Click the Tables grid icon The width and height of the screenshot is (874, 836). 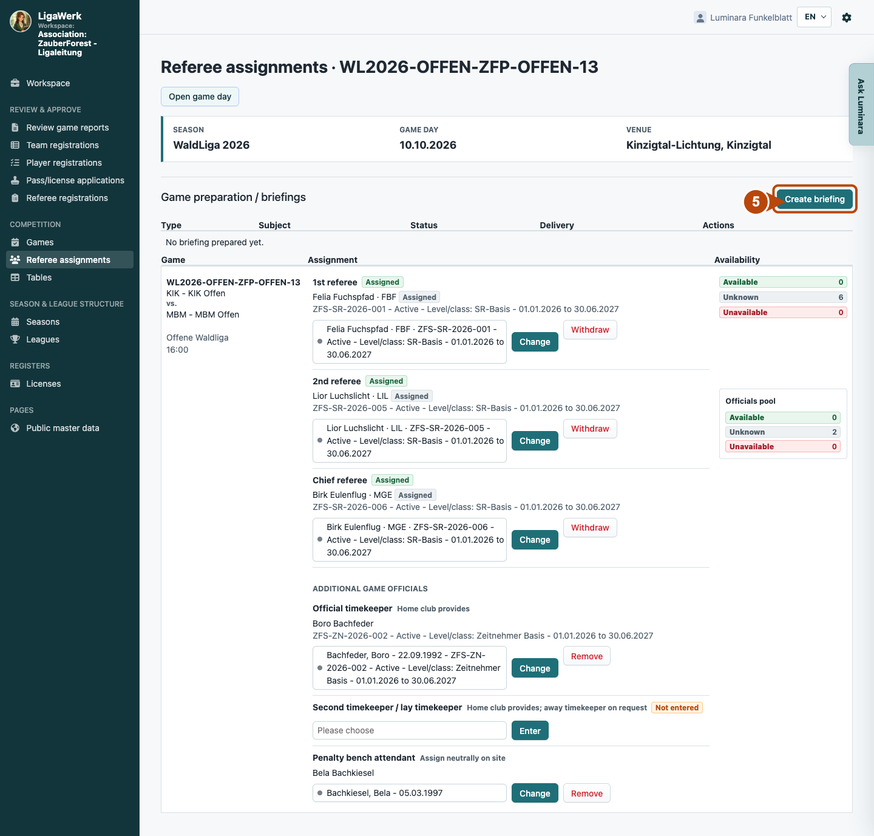(15, 277)
